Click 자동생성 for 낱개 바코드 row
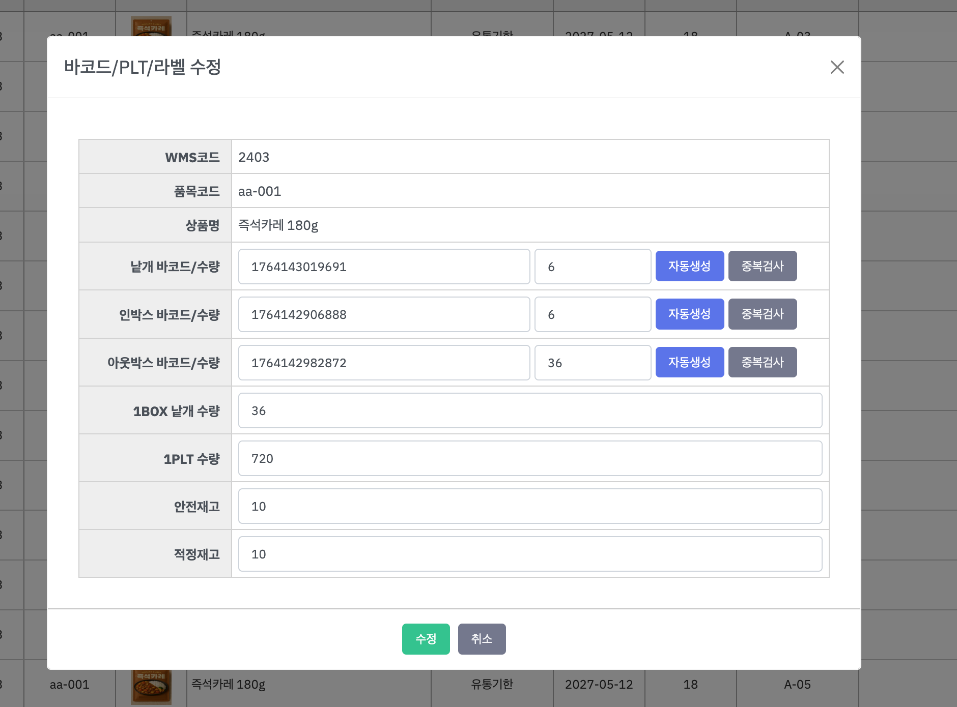Image resolution: width=957 pixels, height=707 pixels. click(689, 266)
